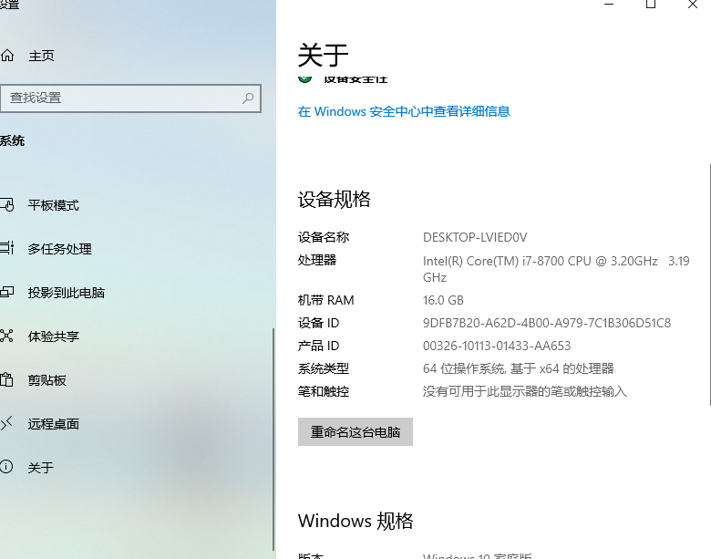This screenshot has width=711, height=559.
Task: Click the green device security shield icon
Action: coord(304,78)
